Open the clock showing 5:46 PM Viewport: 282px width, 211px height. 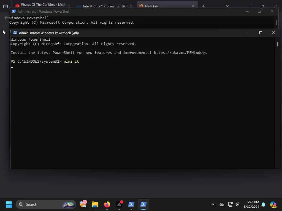251,204
